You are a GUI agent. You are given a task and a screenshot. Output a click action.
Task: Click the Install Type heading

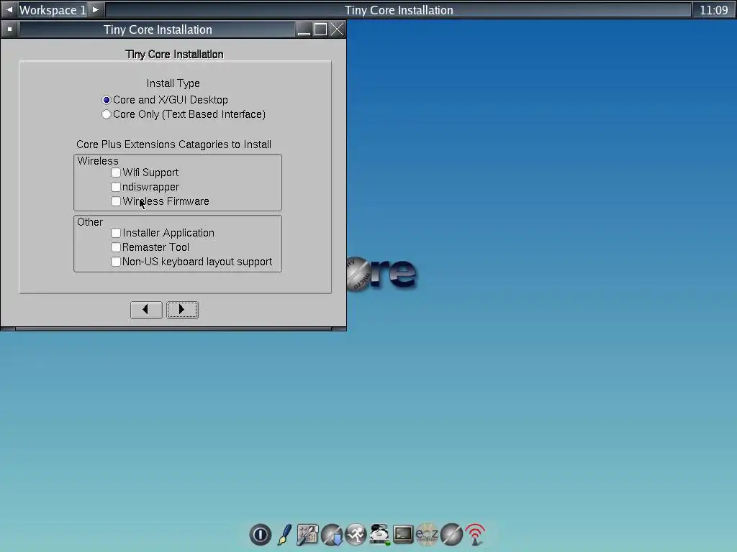click(173, 83)
